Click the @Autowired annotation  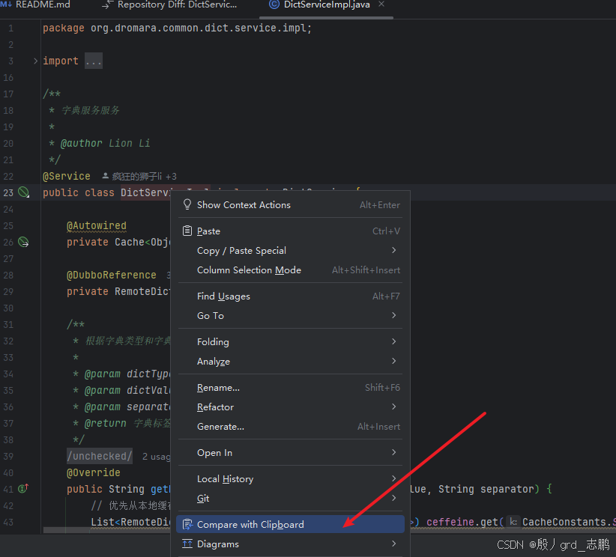pyautogui.click(x=97, y=225)
